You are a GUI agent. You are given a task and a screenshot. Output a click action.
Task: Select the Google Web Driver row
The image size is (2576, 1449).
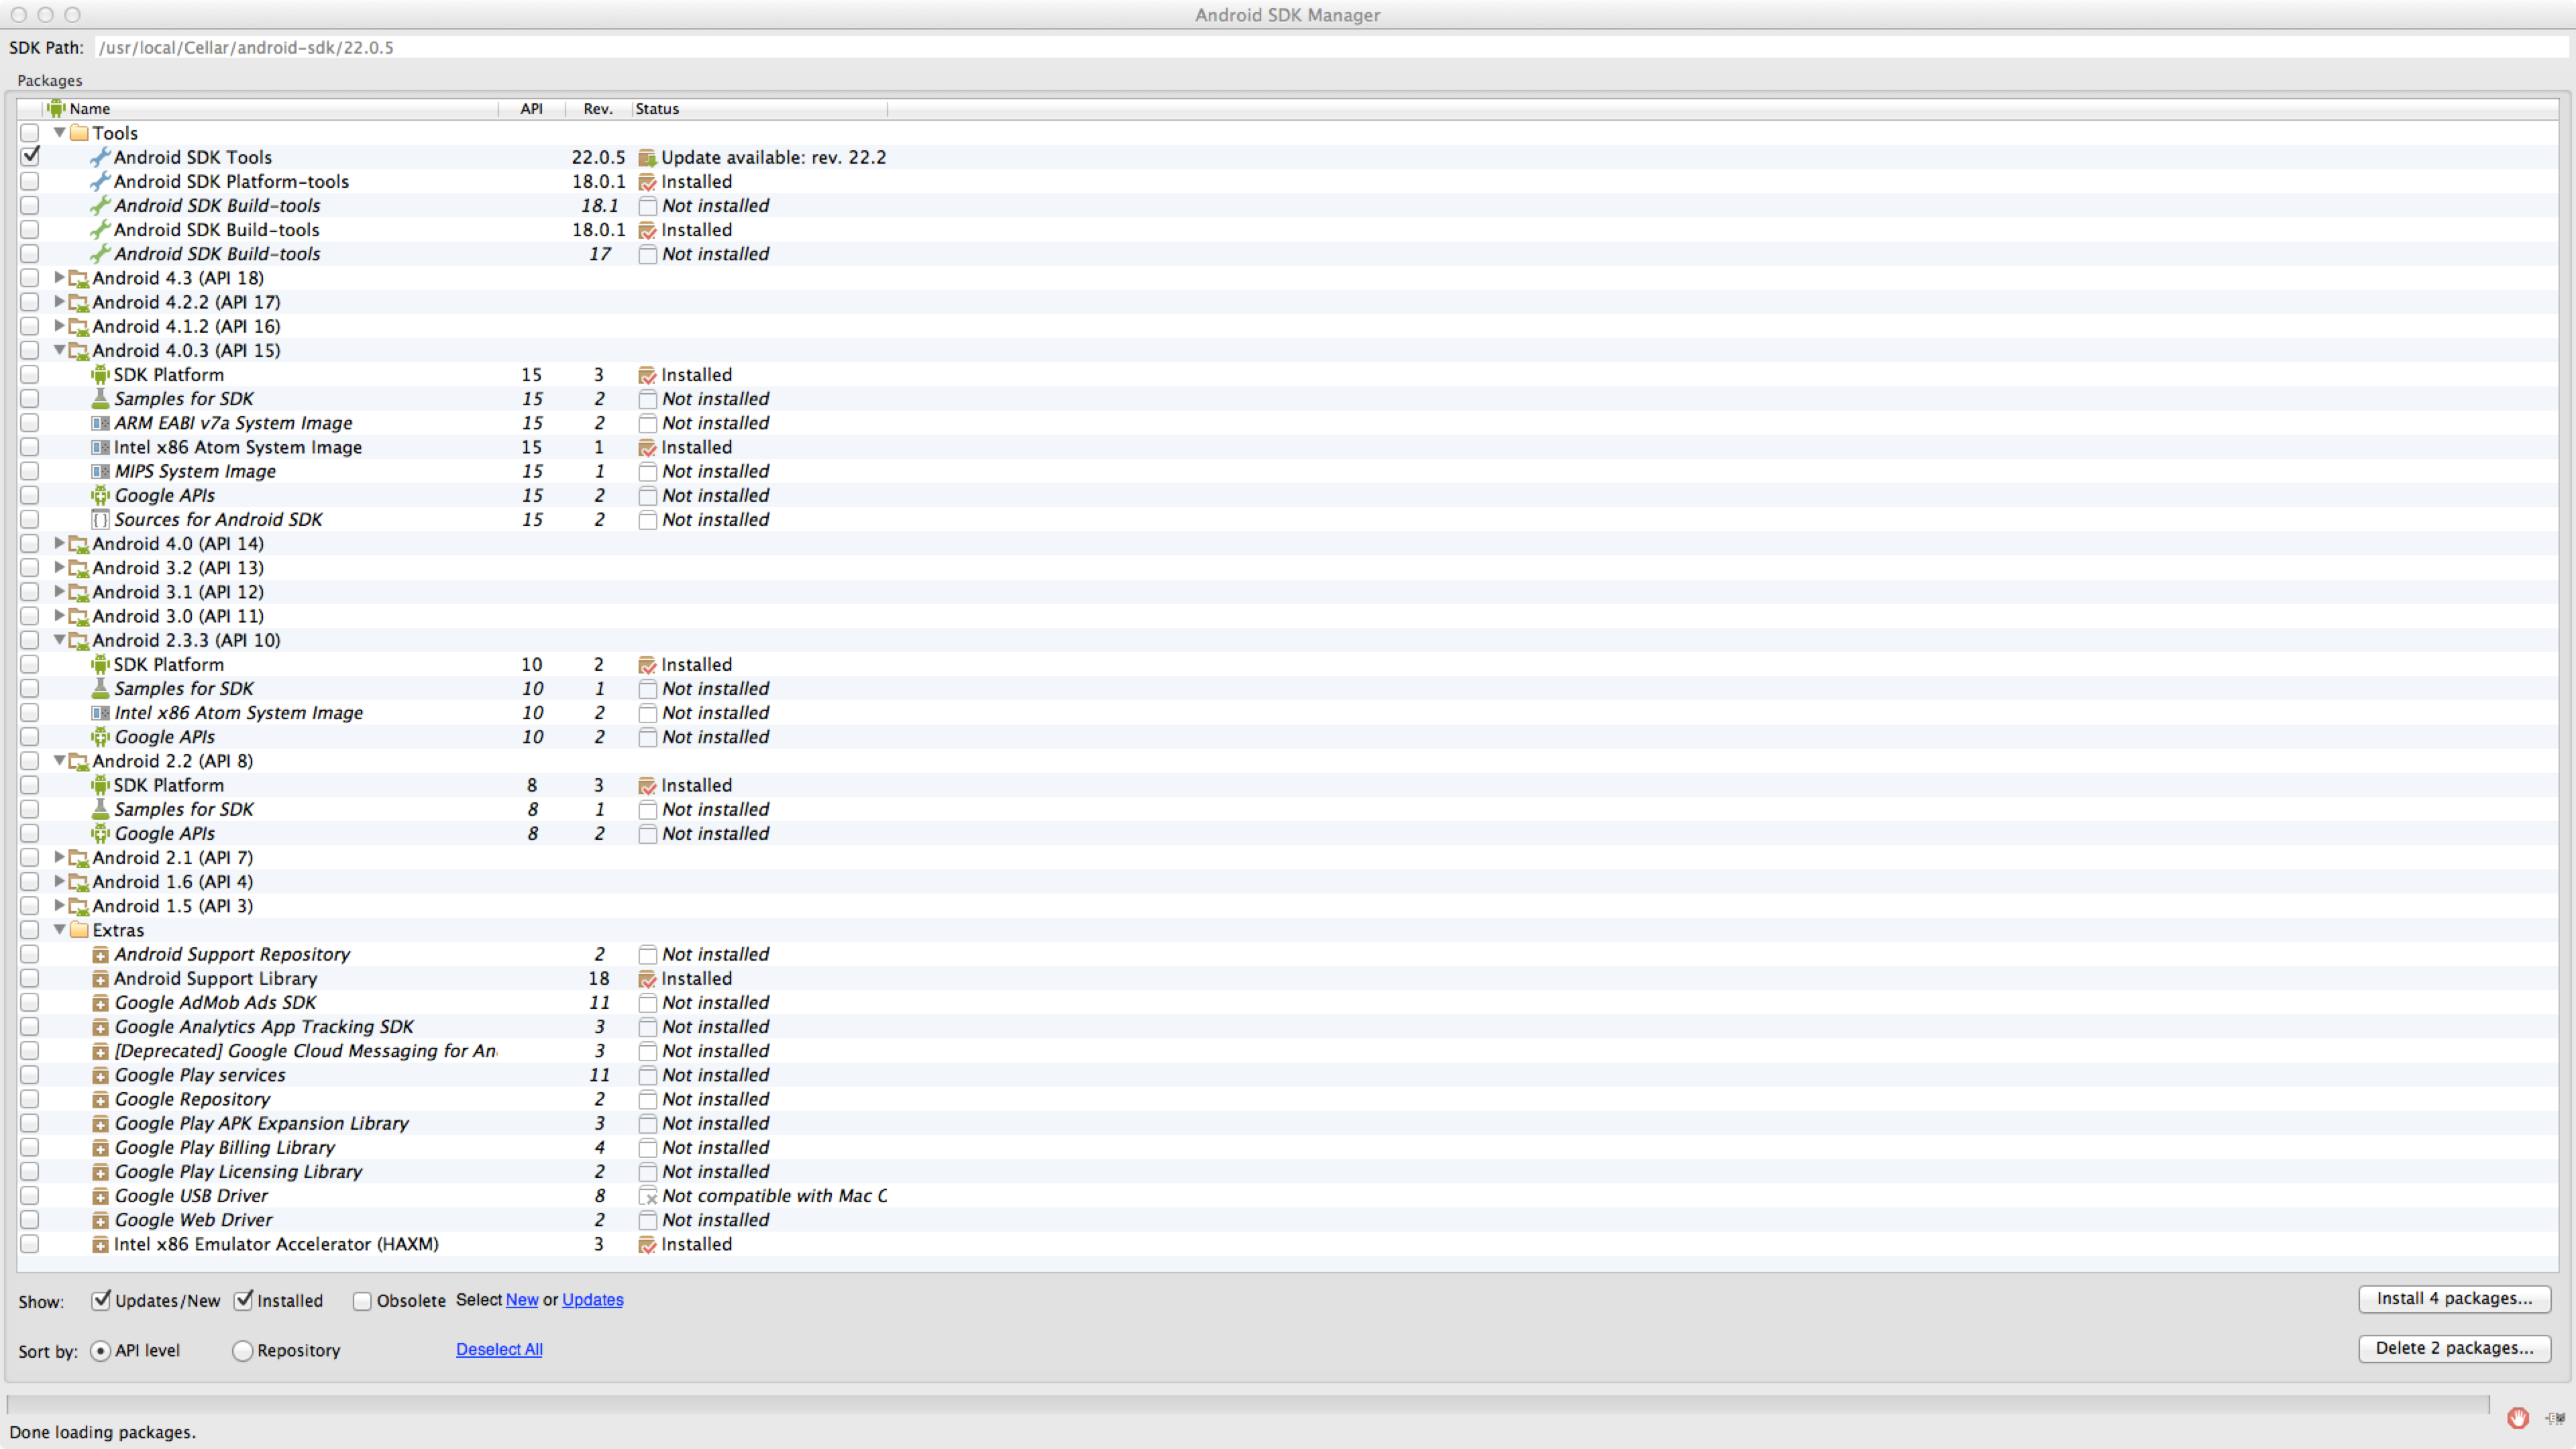pyautogui.click(x=1288, y=1220)
